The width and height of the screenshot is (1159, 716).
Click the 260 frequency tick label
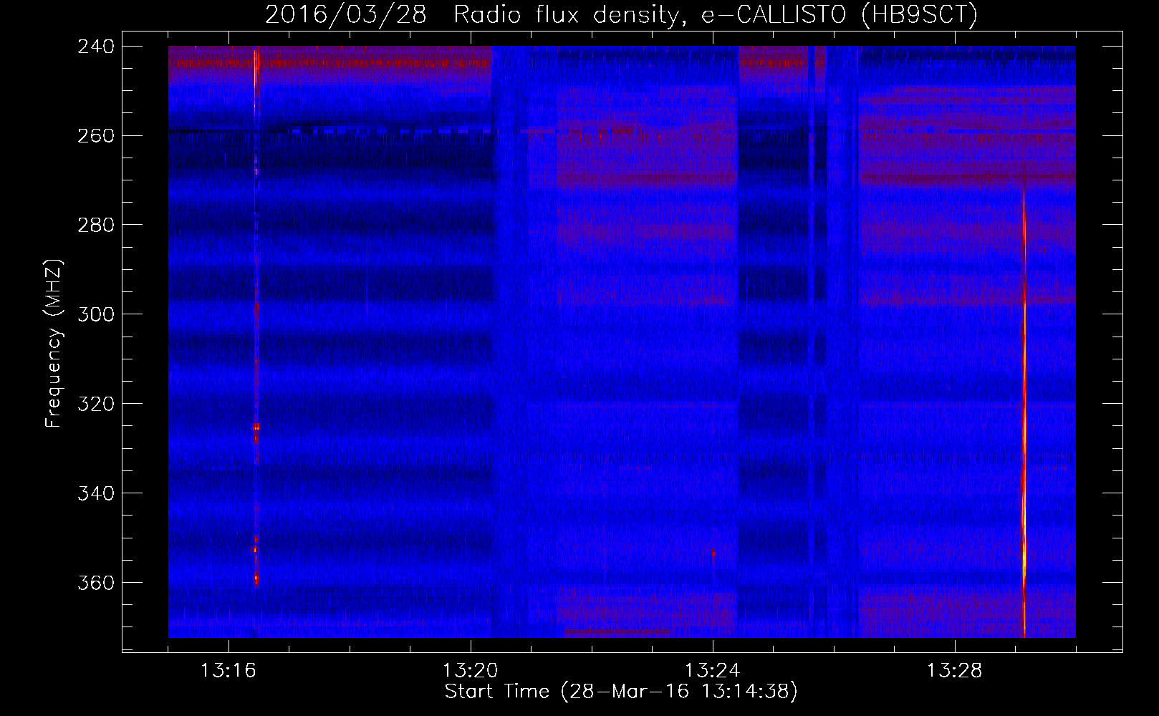click(96, 136)
